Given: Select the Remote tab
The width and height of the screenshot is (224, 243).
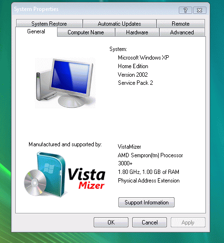Looking at the screenshot, I should (181, 24).
